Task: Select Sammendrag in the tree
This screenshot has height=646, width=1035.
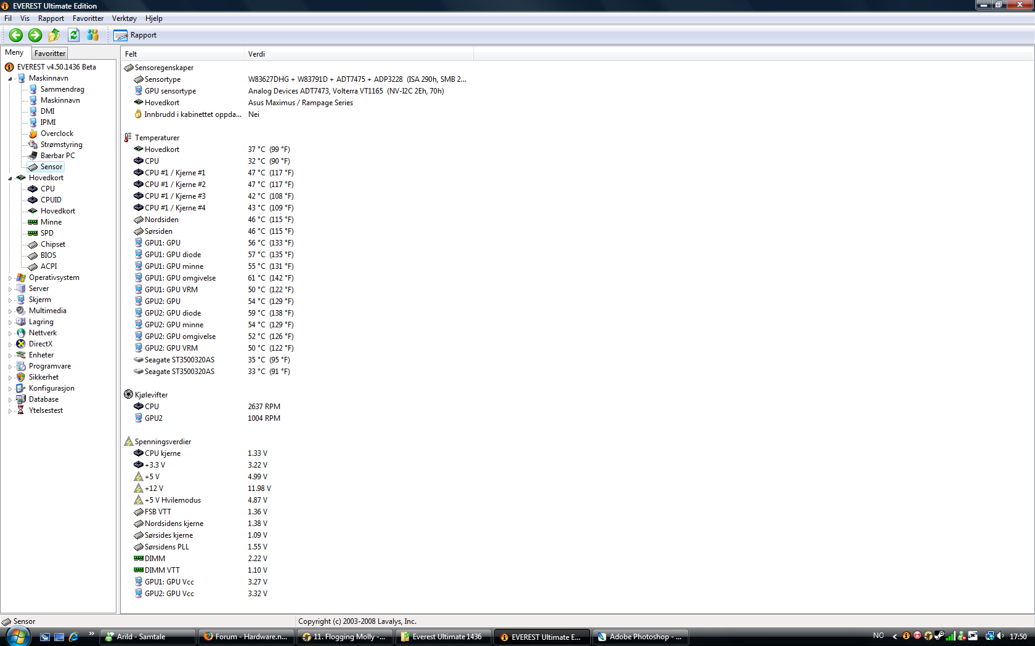Action: (x=62, y=89)
